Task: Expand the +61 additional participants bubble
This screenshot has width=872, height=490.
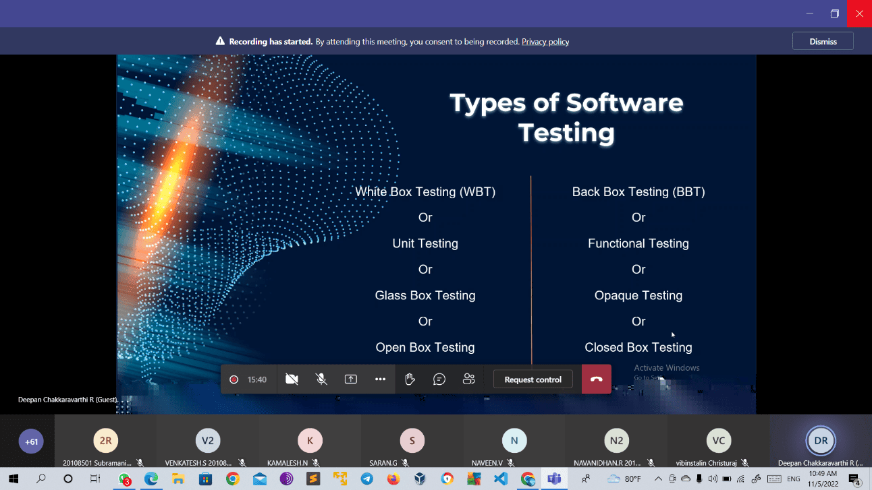Action: (x=31, y=442)
